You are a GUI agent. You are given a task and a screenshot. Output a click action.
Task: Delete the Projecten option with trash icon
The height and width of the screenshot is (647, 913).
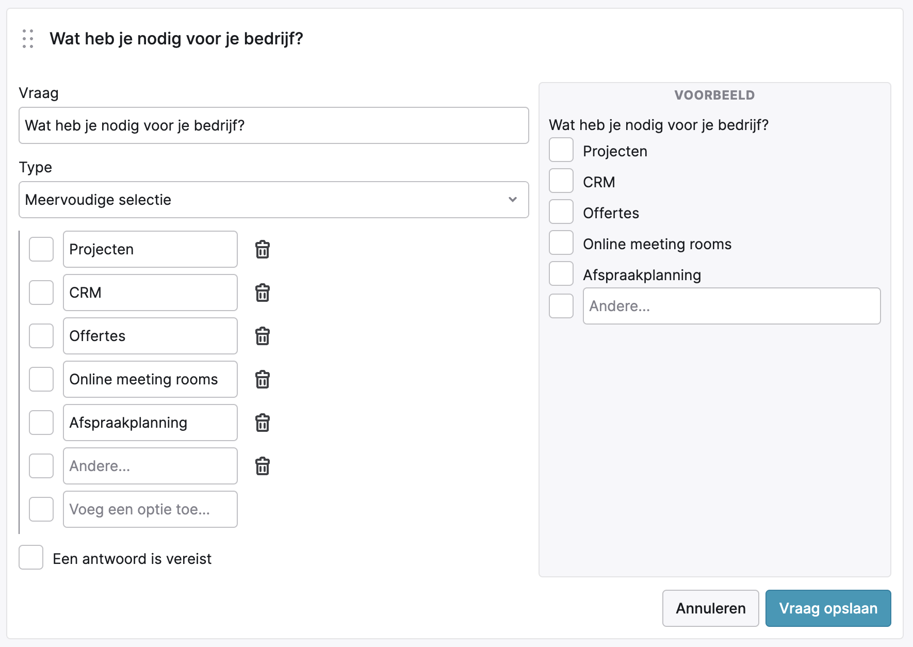263,250
